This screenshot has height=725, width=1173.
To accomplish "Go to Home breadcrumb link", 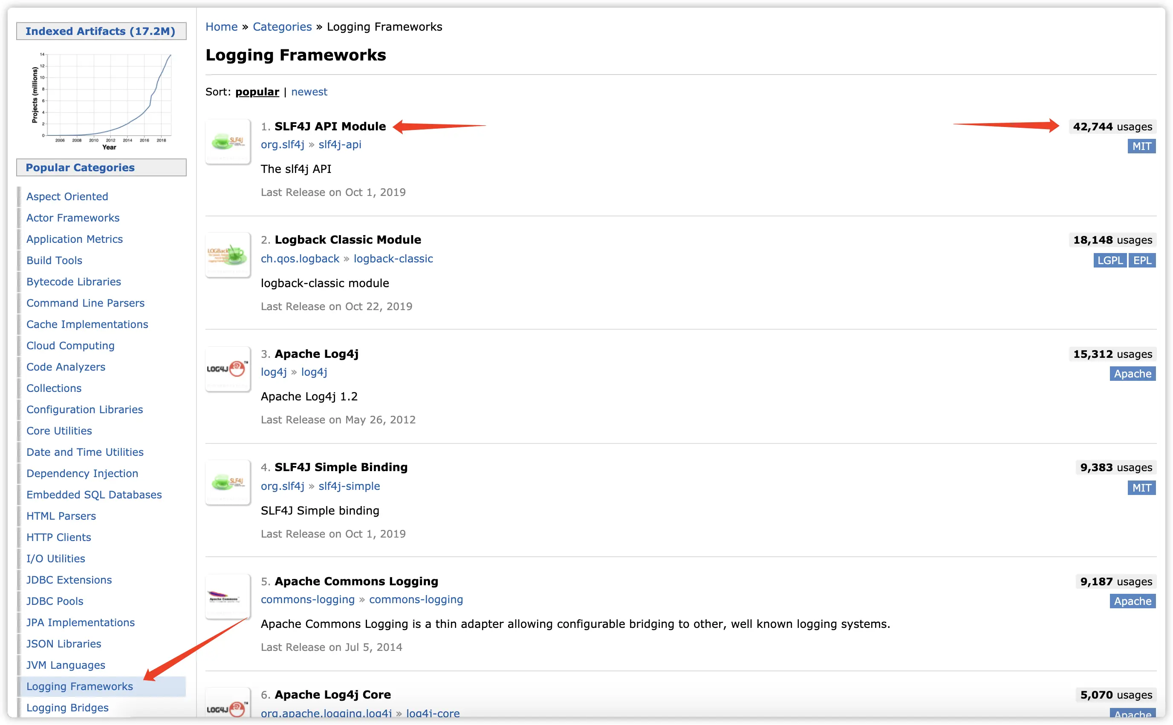I will (221, 27).
